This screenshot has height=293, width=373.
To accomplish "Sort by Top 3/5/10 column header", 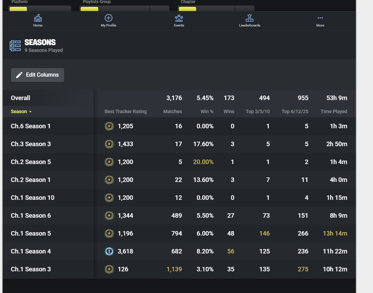I will point(258,111).
